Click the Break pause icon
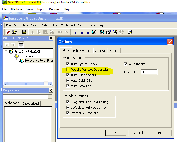The width and height of the screenshot is (177, 142). point(82,33)
